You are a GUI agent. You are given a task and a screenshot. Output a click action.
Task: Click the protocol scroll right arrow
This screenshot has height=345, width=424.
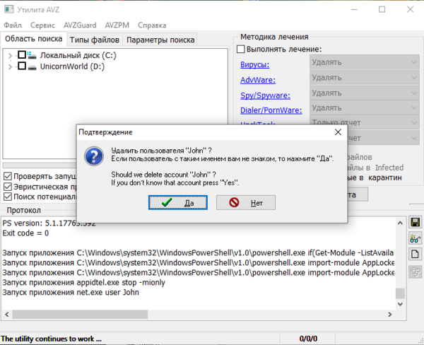pos(389,315)
